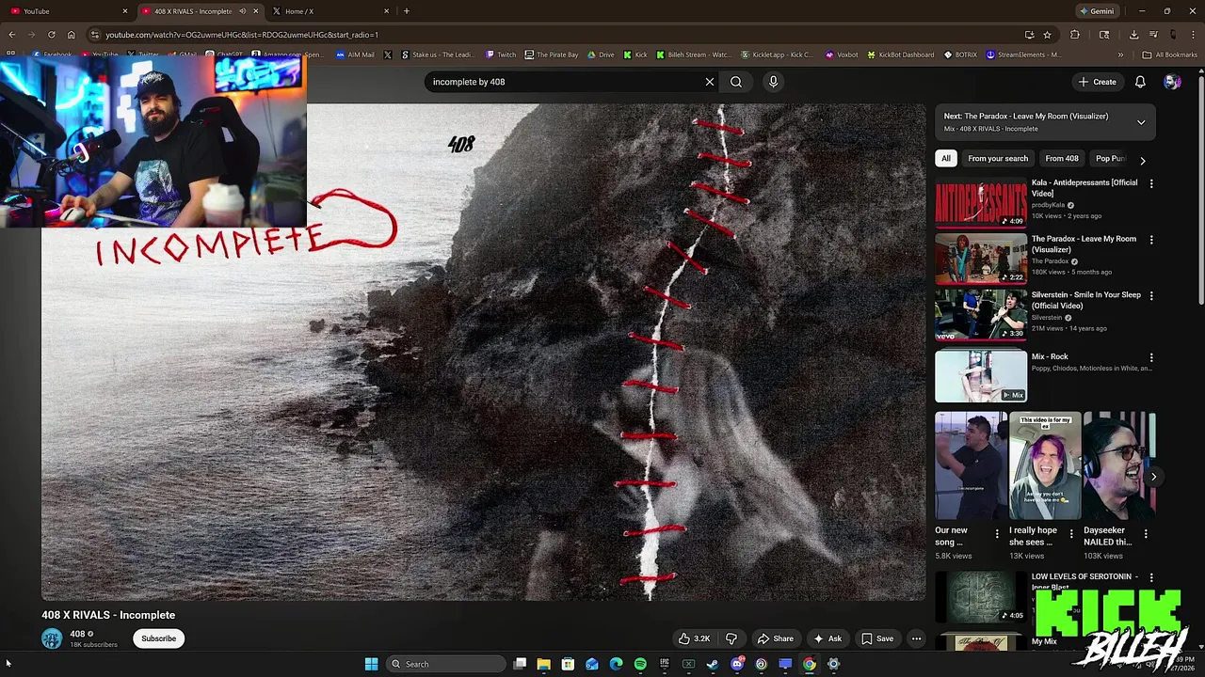The height and width of the screenshot is (677, 1205).
Task: Click the Share button
Action: 776,638
